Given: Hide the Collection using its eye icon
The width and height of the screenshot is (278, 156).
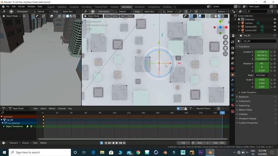Looking at the screenshot, I should tap(275, 19).
